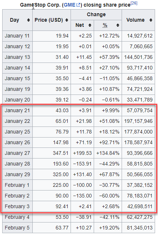
Task: Click the Volume header label
Action: [x=136, y=20]
